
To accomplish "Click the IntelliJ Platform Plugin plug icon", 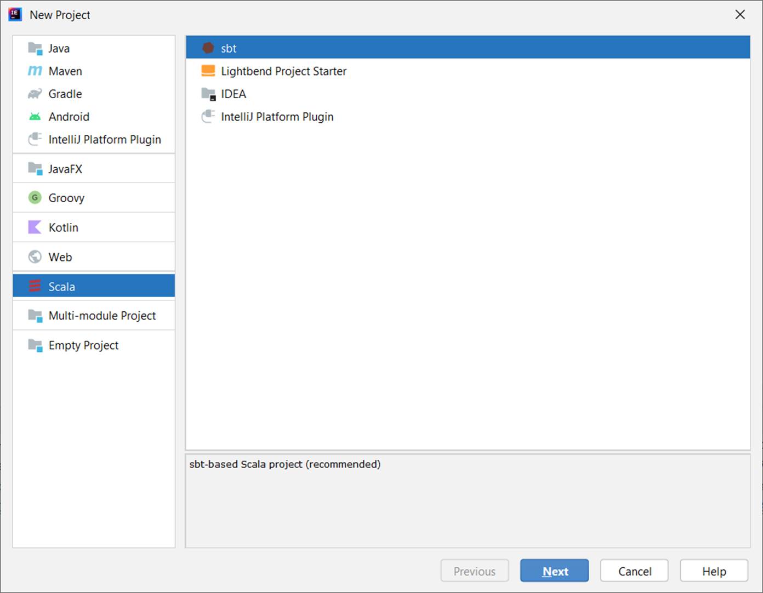I will tap(34, 139).
